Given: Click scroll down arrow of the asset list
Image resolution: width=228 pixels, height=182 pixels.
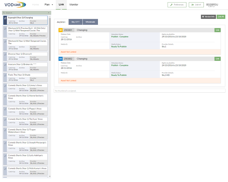Looking at the screenshot, I should [50, 176].
